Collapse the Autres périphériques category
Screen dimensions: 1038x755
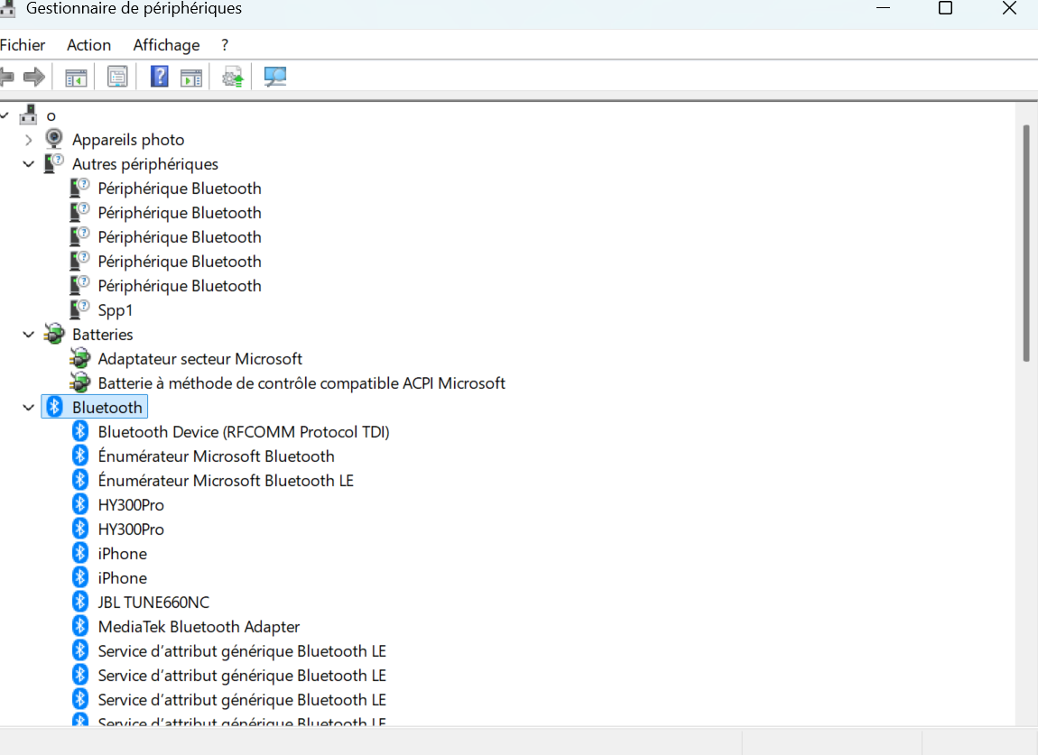[x=29, y=164]
